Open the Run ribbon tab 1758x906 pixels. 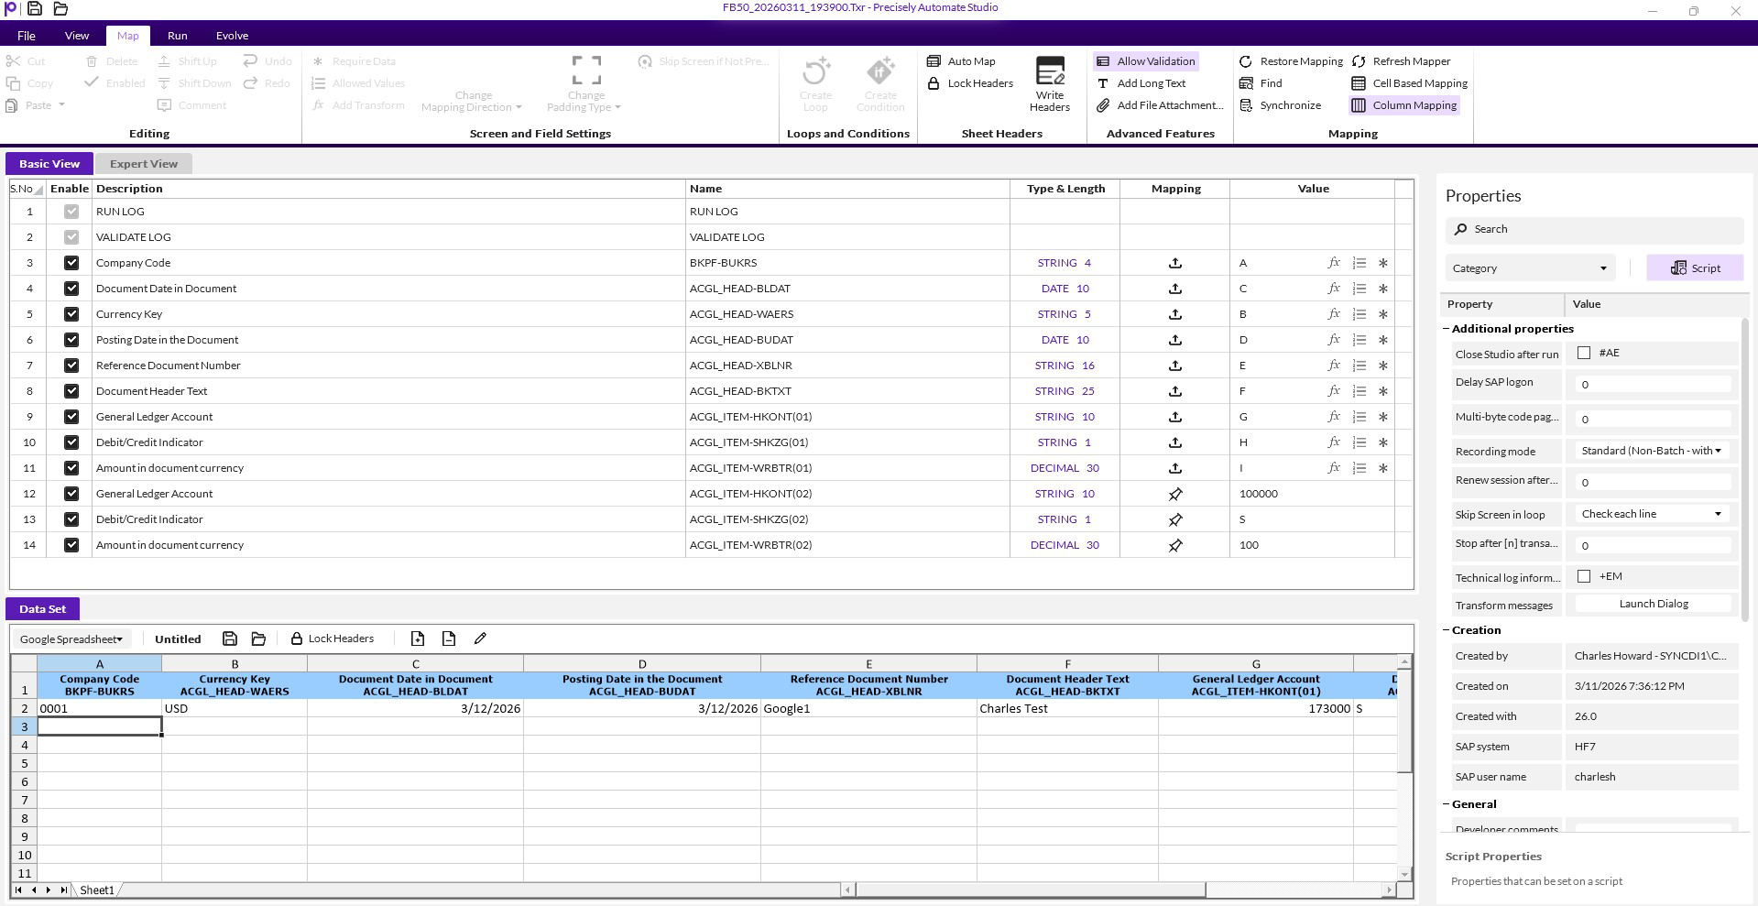tap(178, 36)
